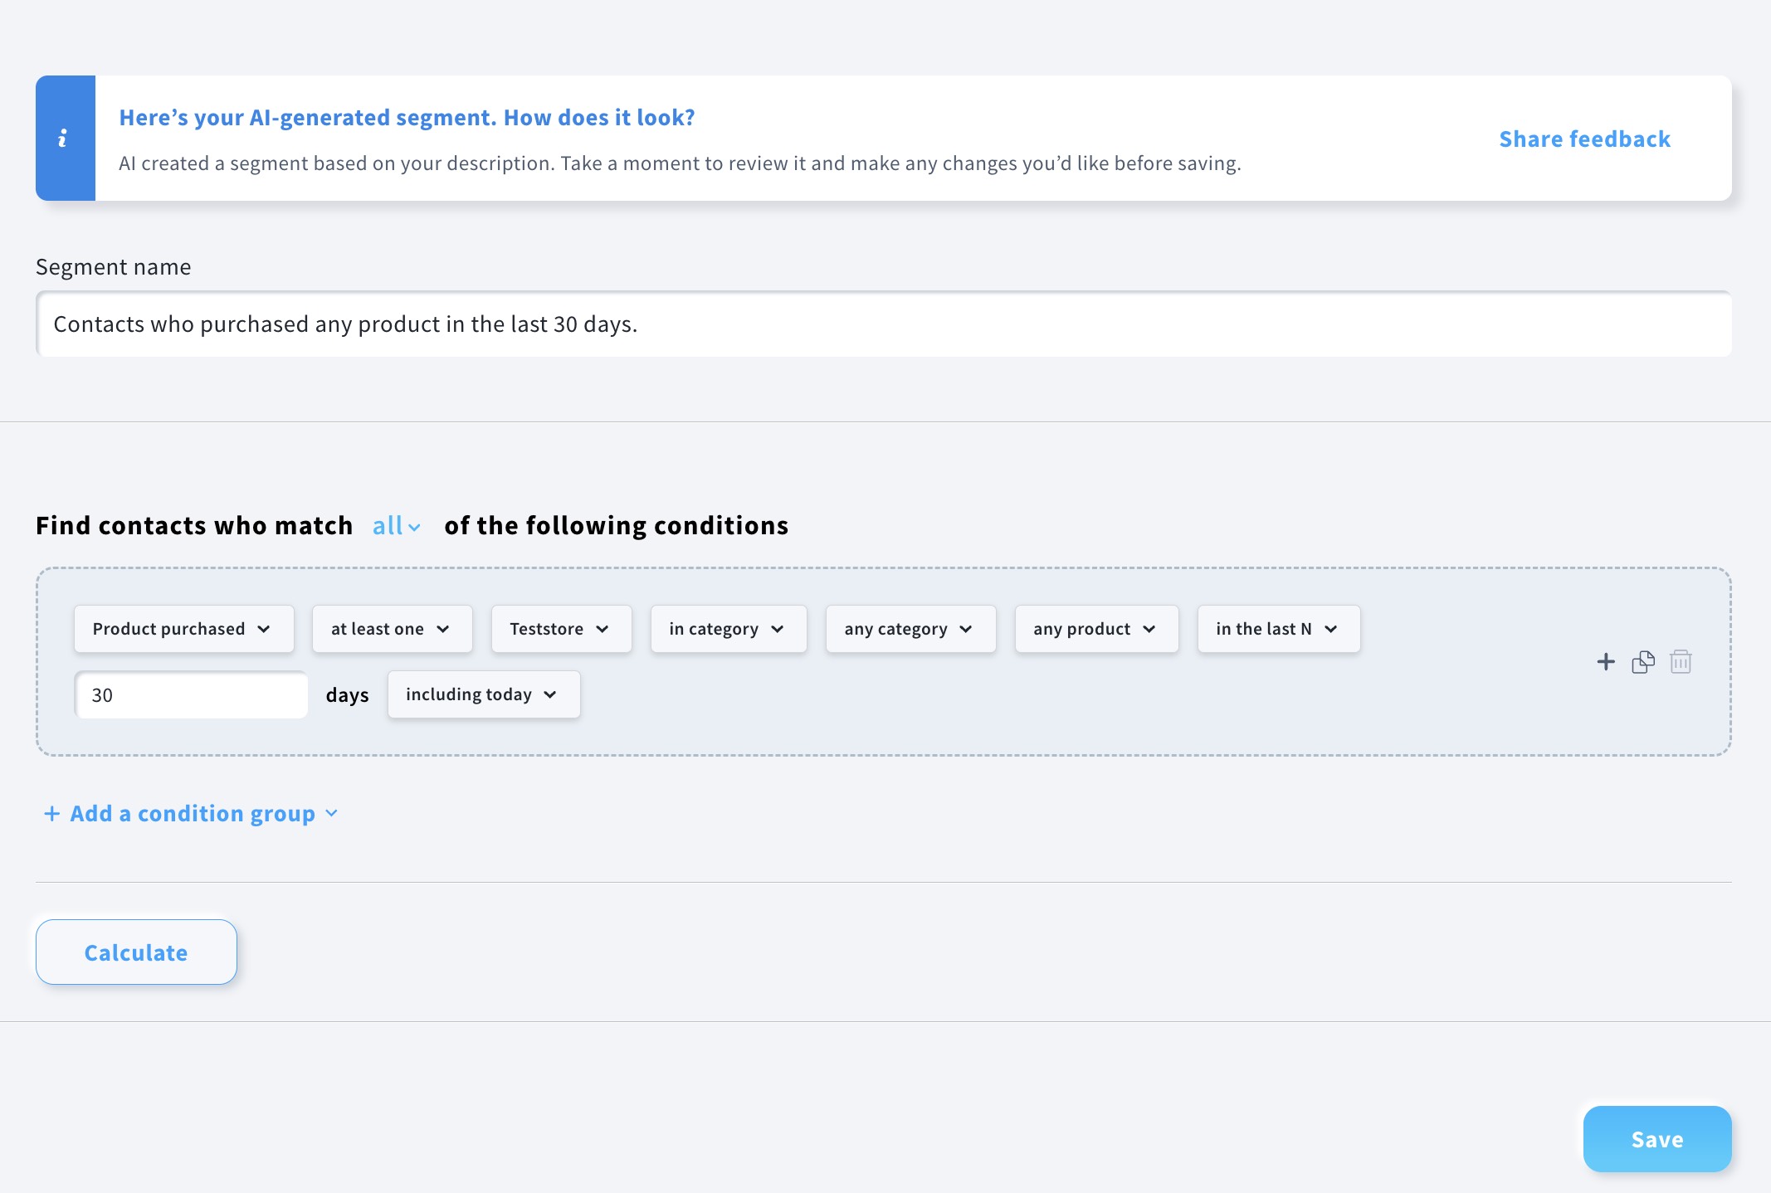The image size is (1771, 1193).
Task: Open the any product dropdown
Action: click(1095, 629)
